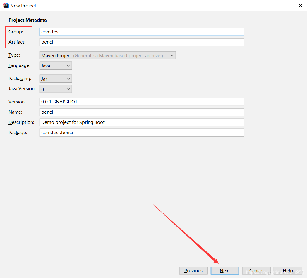Open the Type dropdown showing Maven Project
Image resolution: width=307 pixels, height=278 pixels.
(107, 55)
